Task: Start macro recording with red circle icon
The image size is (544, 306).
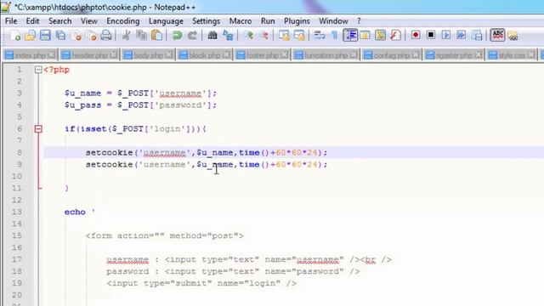Action: point(416,36)
